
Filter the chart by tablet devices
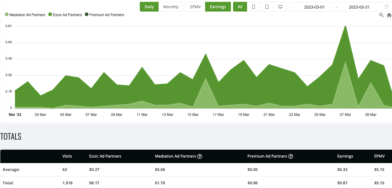click(267, 7)
